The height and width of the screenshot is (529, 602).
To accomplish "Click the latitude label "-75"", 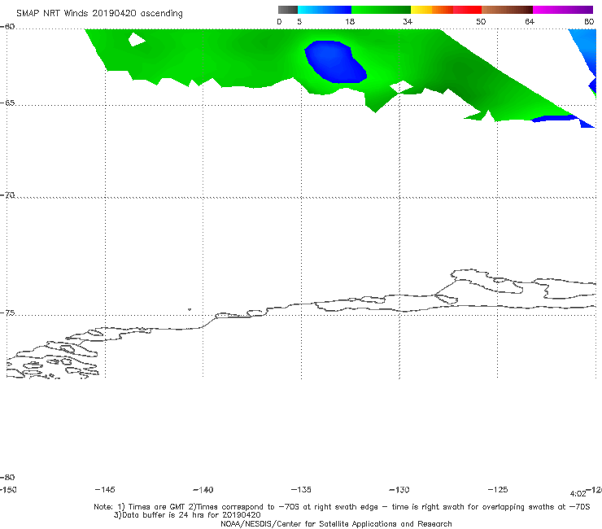I will click(x=7, y=313).
